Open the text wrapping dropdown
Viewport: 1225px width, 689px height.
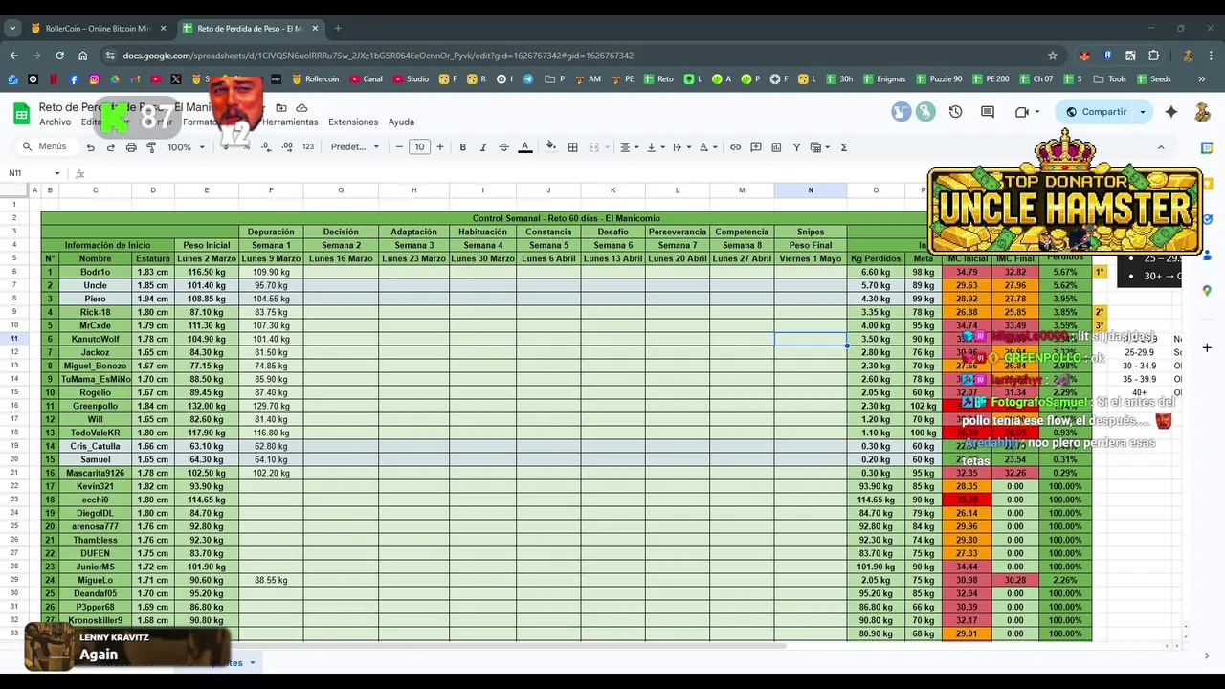(679, 147)
